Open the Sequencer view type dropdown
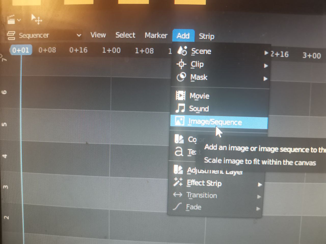Screen dimensions: 326x244 44,35
